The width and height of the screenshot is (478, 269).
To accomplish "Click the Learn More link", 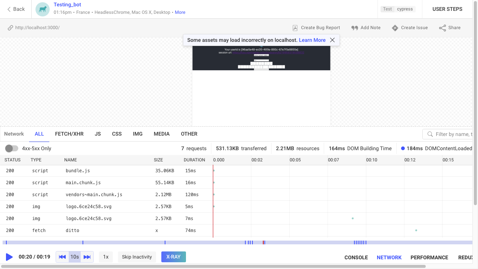I will click(312, 40).
